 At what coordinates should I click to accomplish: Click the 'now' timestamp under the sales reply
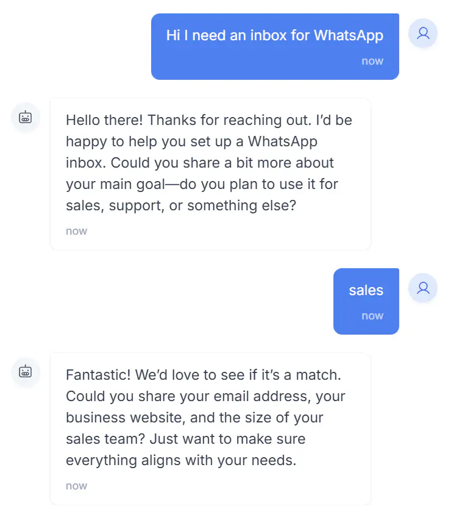tap(372, 316)
